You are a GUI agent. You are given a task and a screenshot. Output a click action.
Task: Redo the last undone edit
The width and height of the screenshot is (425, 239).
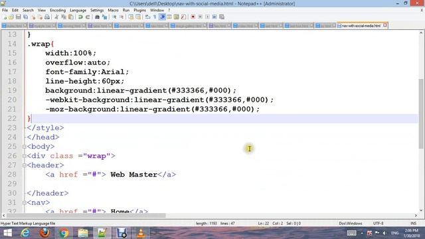pos(88,17)
